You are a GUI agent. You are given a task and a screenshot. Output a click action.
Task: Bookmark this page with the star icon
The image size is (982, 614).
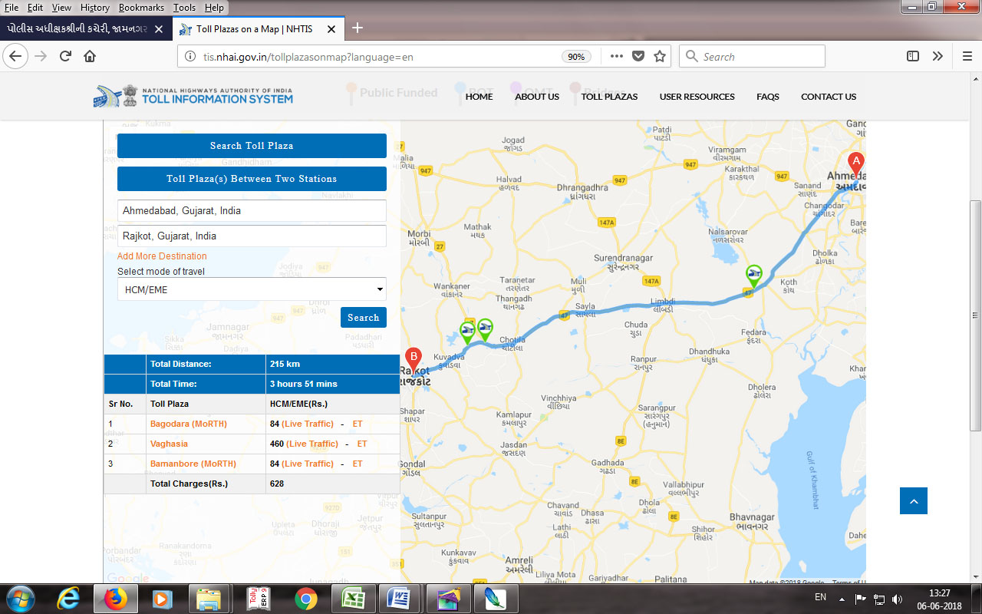tap(659, 56)
